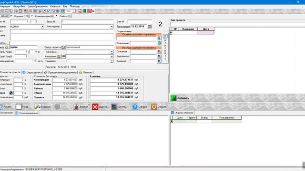
Task: Click the pink Дата cell in project type table
Action: click(206, 33)
